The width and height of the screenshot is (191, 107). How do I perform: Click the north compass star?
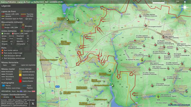coord(185,7)
